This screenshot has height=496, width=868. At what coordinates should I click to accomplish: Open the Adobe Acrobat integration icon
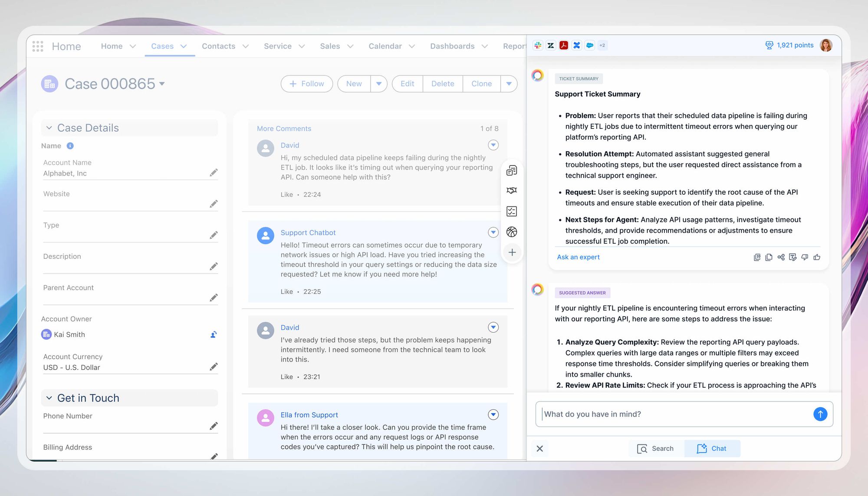564,45
